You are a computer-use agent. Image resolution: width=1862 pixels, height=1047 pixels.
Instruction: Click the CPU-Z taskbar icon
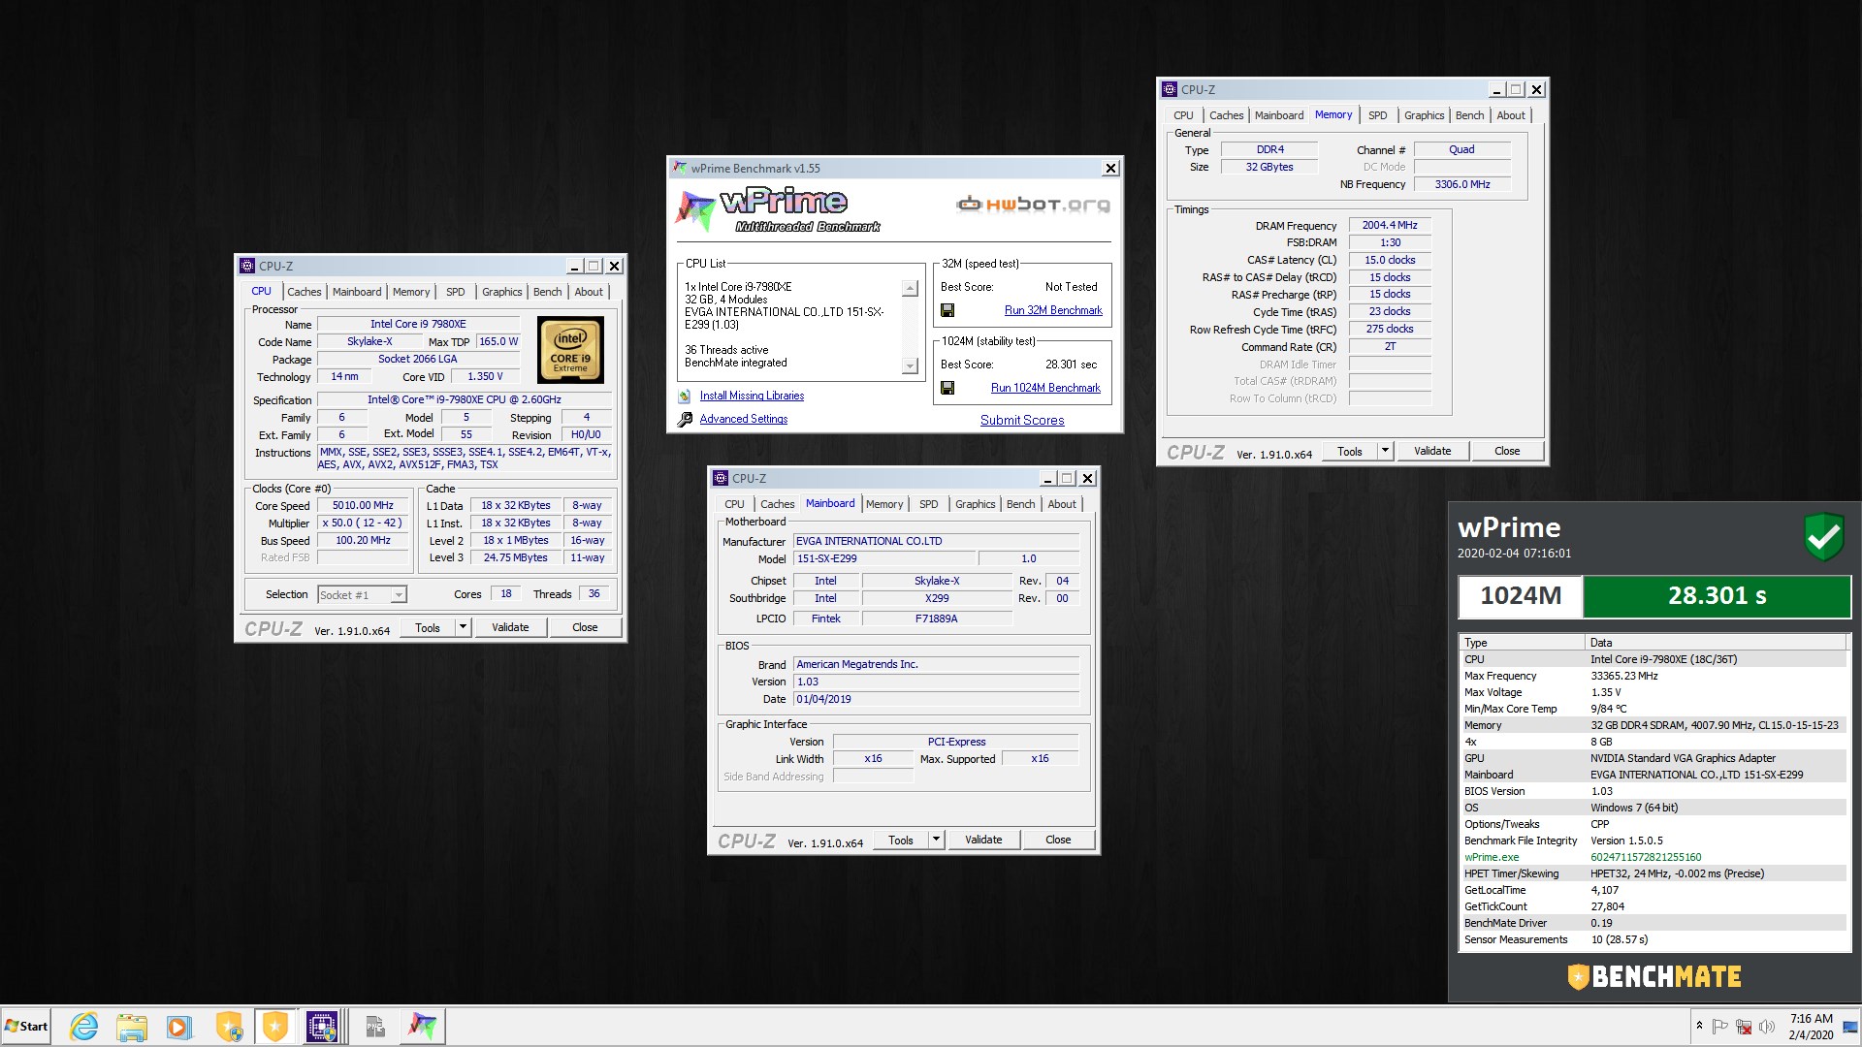[x=322, y=1026]
